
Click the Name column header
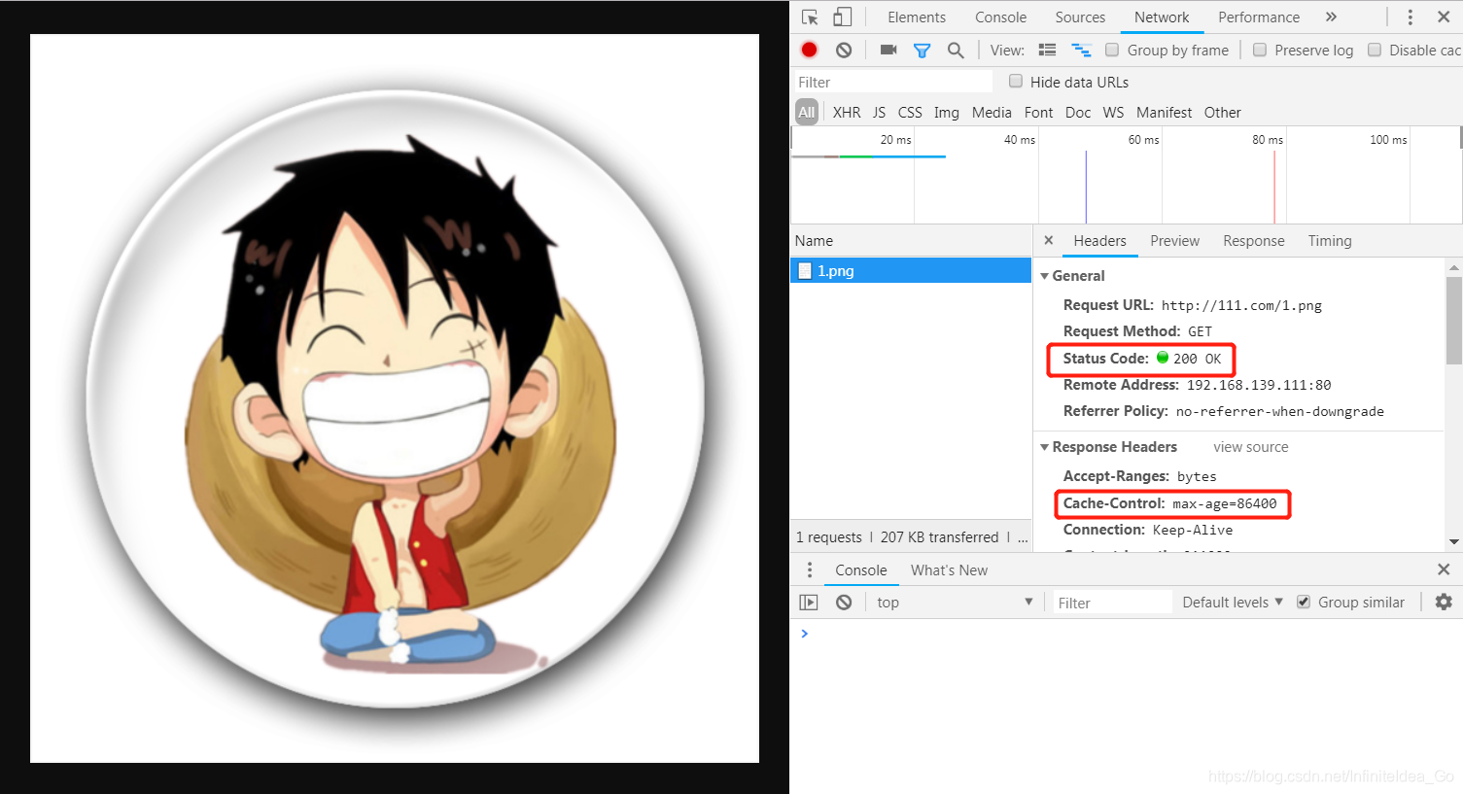point(911,241)
